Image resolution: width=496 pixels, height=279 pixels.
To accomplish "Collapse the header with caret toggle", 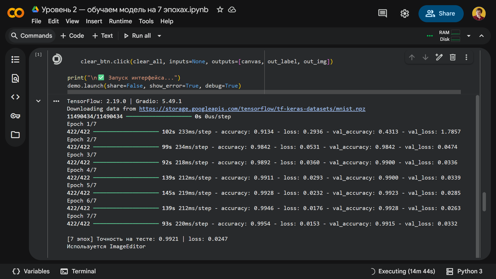I will [482, 36].
